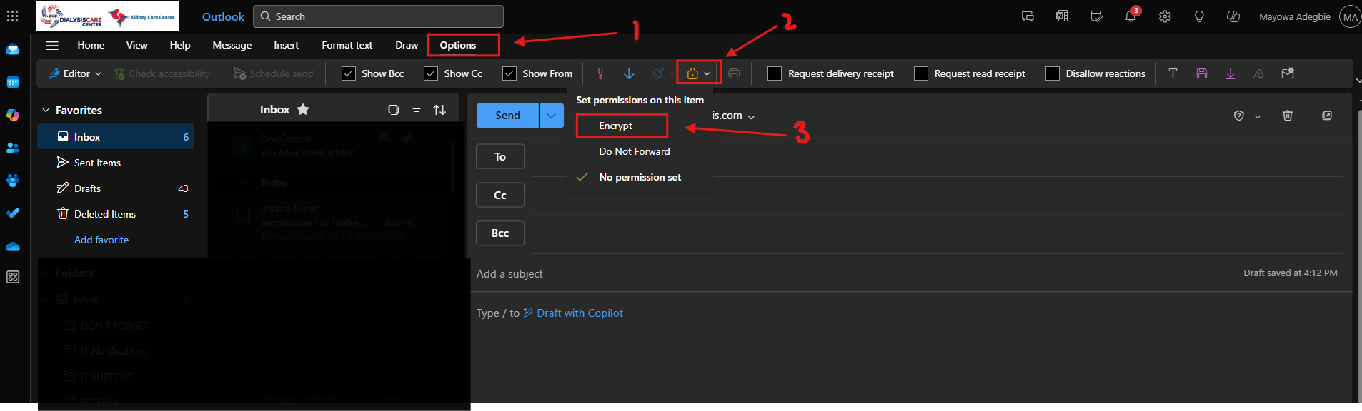Open the To Do checkmark app
Image resolution: width=1362 pixels, height=411 pixels.
[x=13, y=213]
